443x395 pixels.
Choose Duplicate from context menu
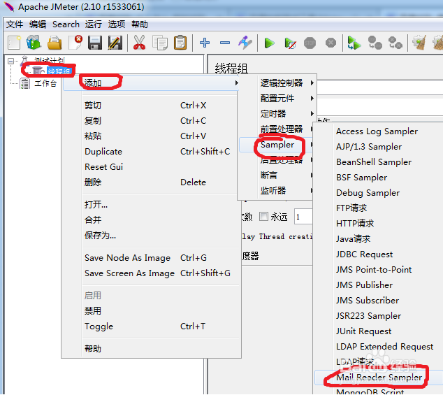point(151,152)
